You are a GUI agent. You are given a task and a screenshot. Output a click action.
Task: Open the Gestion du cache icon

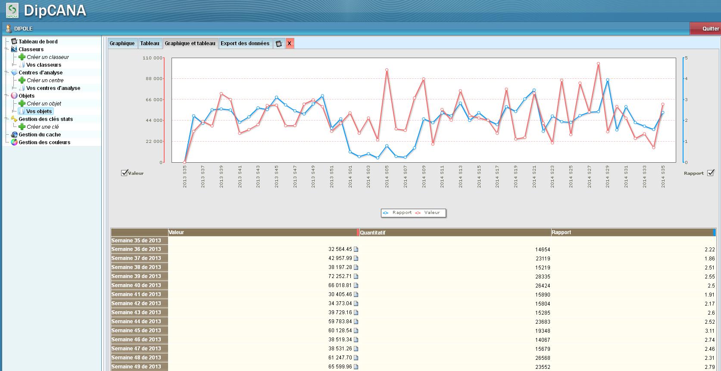point(14,134)
